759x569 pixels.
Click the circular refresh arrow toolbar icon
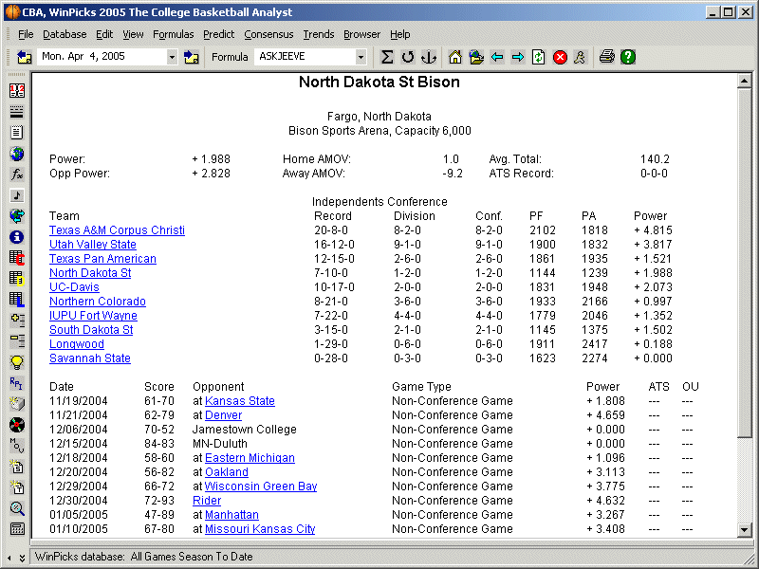[408, 57]
